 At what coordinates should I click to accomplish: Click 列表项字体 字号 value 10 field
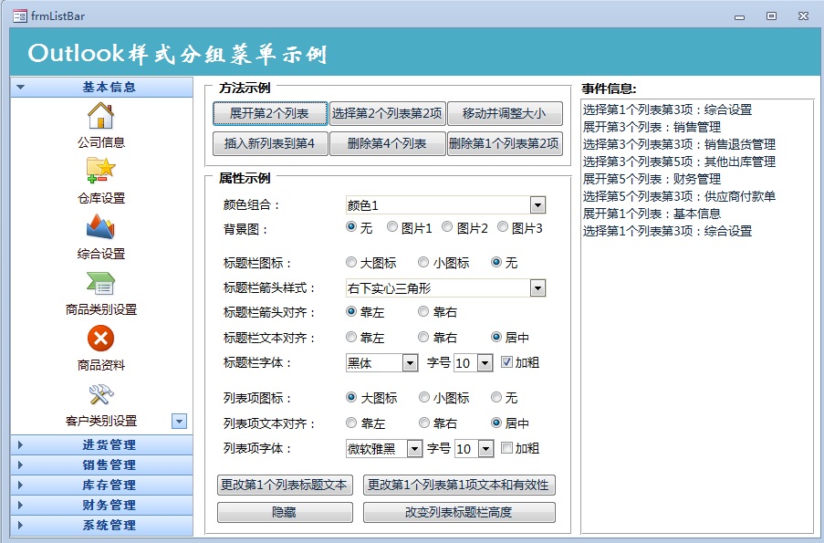click(x=466, y=449)
